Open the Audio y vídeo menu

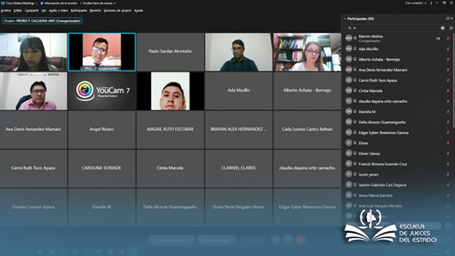tap(58, 10)
